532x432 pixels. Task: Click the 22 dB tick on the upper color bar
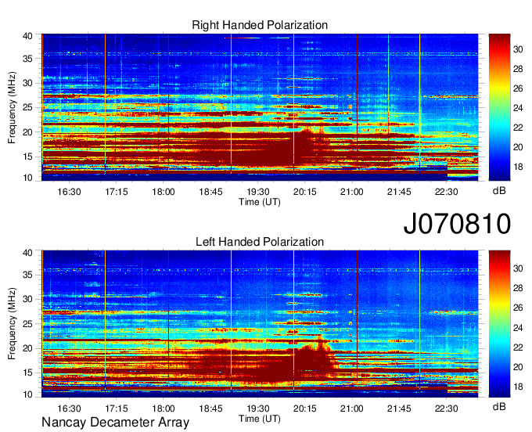click(x=518, y=128)
